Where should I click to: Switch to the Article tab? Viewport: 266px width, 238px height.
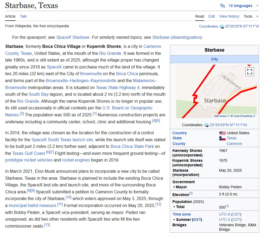pos(10,16)
